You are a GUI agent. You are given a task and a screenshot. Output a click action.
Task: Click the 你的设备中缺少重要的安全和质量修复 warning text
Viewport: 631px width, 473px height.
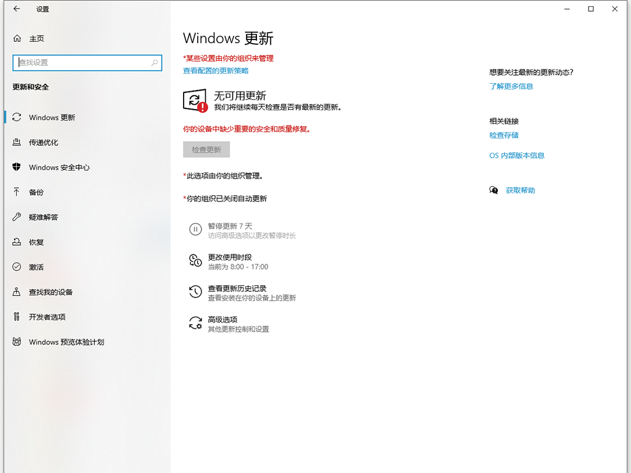pos(246,129)
